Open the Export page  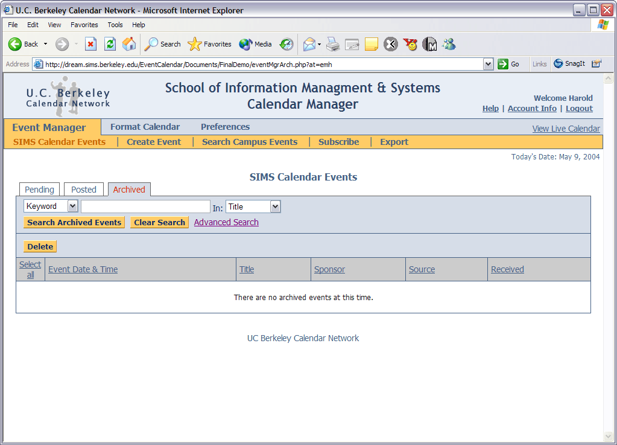pos(394,142)
